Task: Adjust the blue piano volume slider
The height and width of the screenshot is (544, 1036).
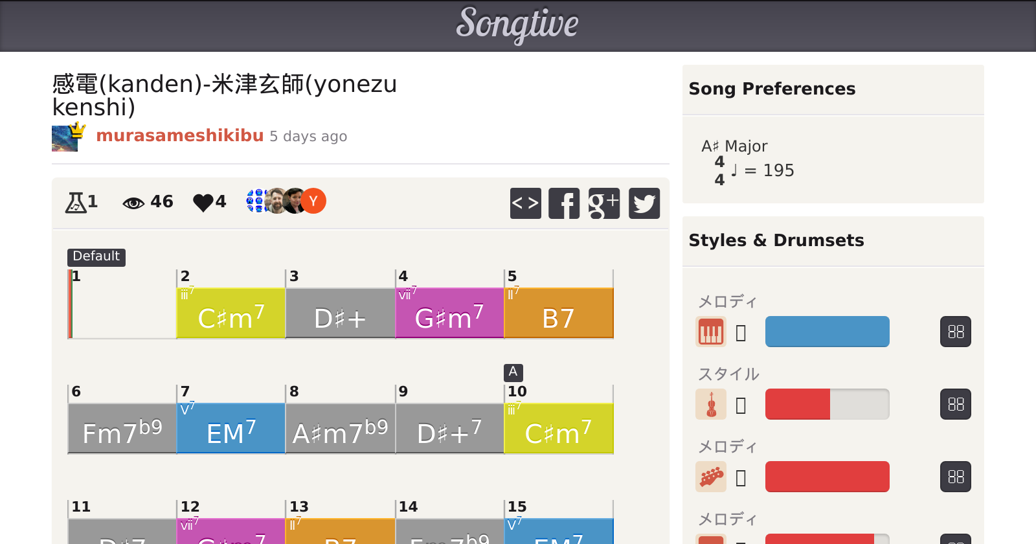Action: pos(827,332)
